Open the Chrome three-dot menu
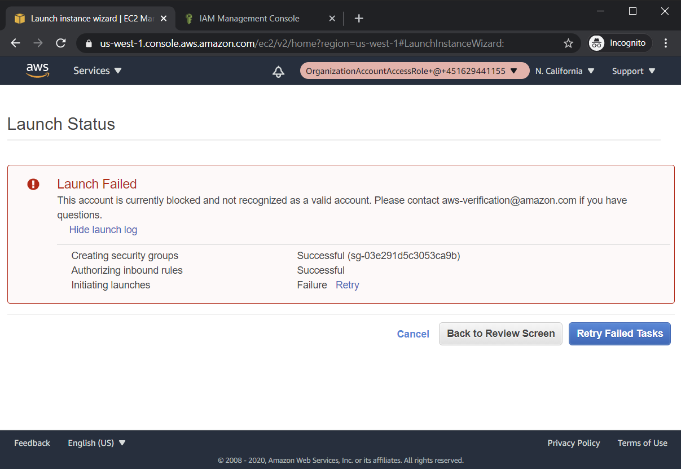This screenshot has height=469, width=681. pos(666,43)
